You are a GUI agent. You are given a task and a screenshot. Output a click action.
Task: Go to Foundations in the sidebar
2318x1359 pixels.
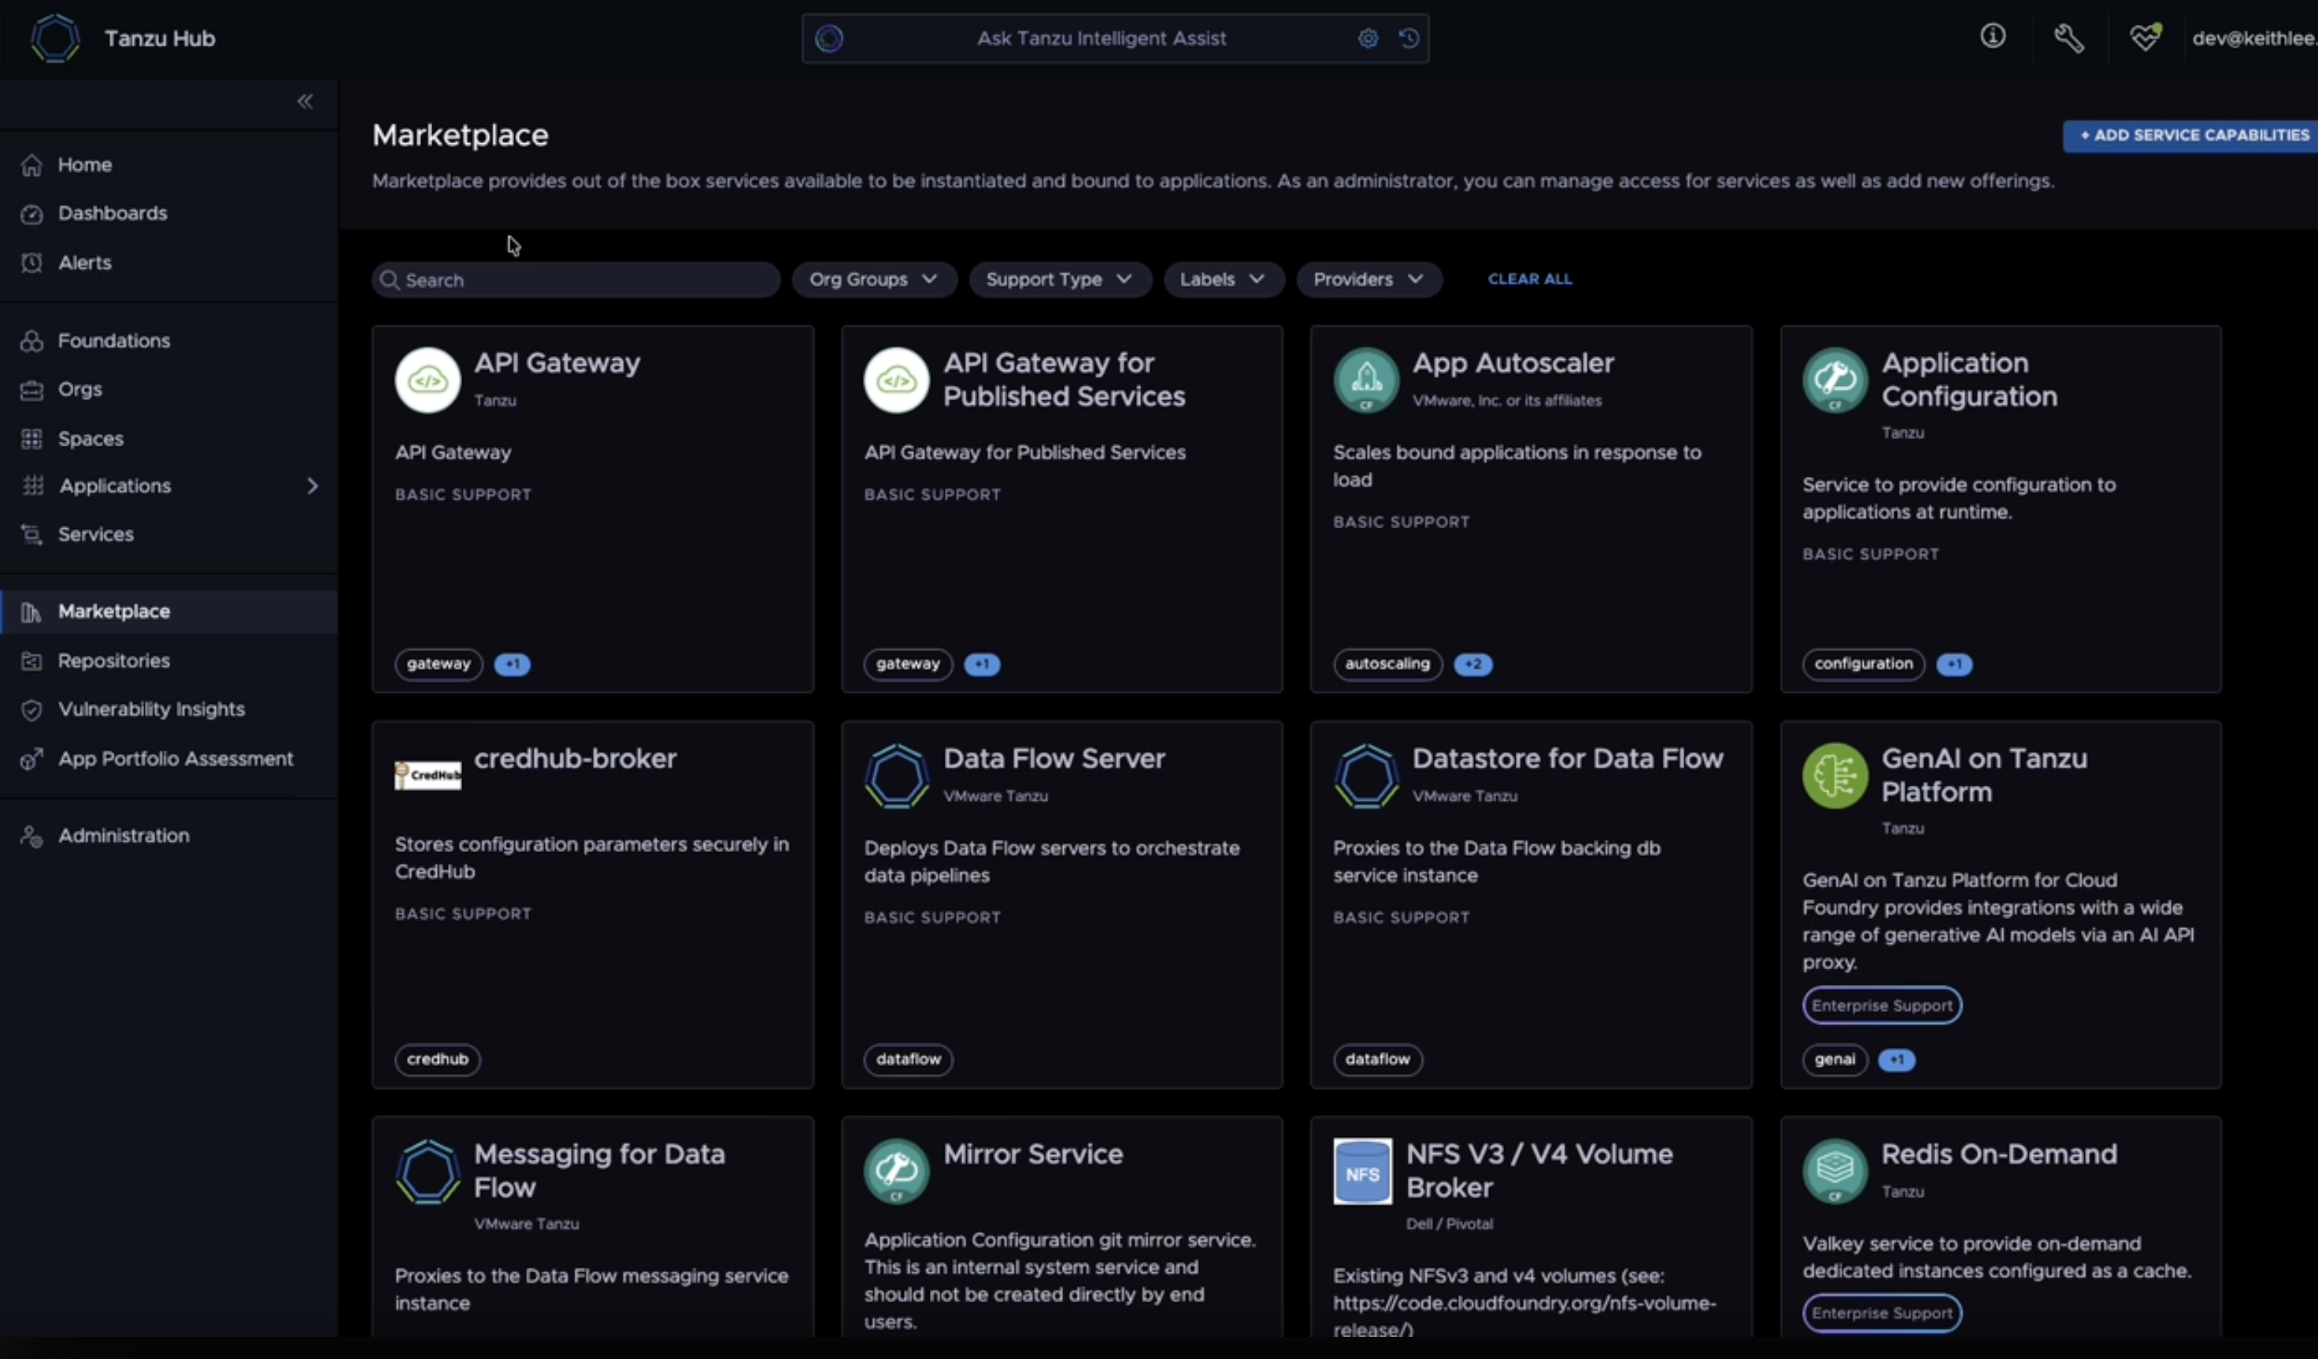click(x=113, y=340)
